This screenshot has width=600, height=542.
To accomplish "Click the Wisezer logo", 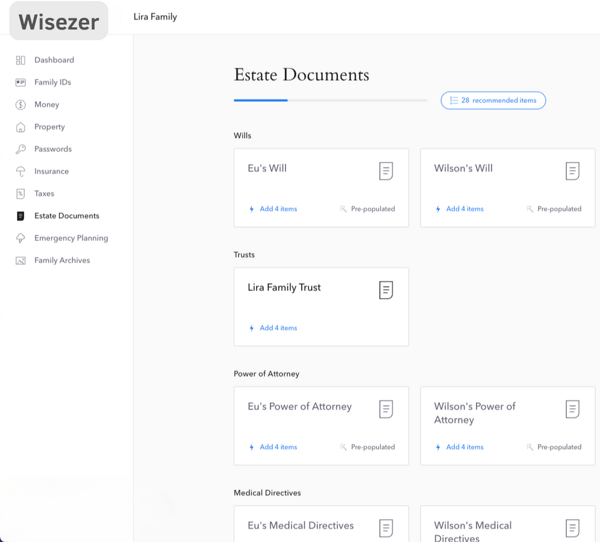I will pos(58,21).
